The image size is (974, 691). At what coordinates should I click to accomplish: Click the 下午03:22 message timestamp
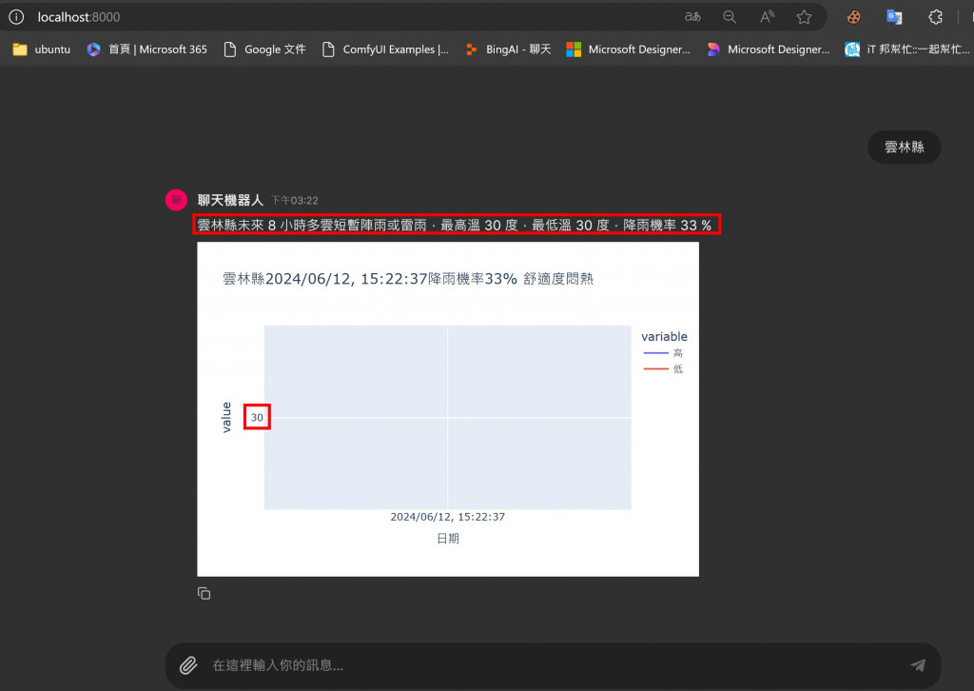click(x=295, y=201)
